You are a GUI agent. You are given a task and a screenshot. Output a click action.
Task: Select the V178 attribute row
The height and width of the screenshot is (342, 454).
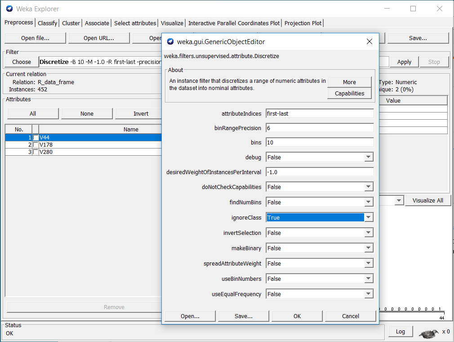[x=84, y=144]
